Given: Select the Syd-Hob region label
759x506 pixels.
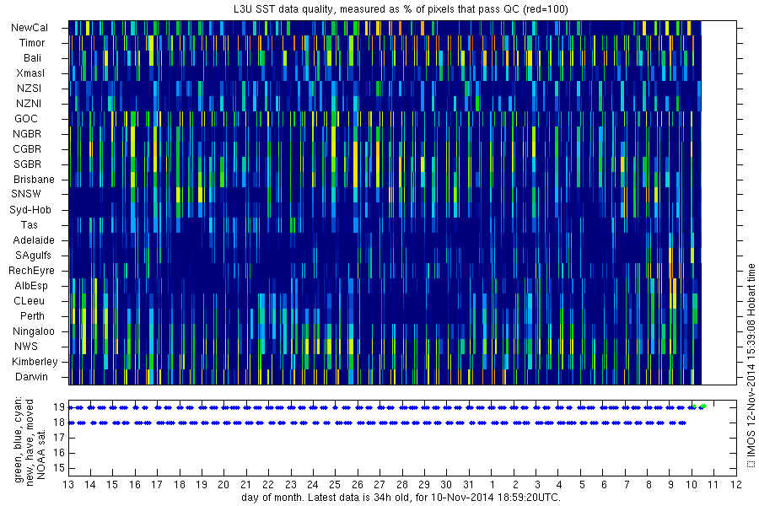Looking at the screenshot, I should (30, 210).
